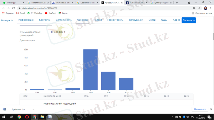Click the Детализация label
This screenshot has width=214, height=120.
coord(27,41)
